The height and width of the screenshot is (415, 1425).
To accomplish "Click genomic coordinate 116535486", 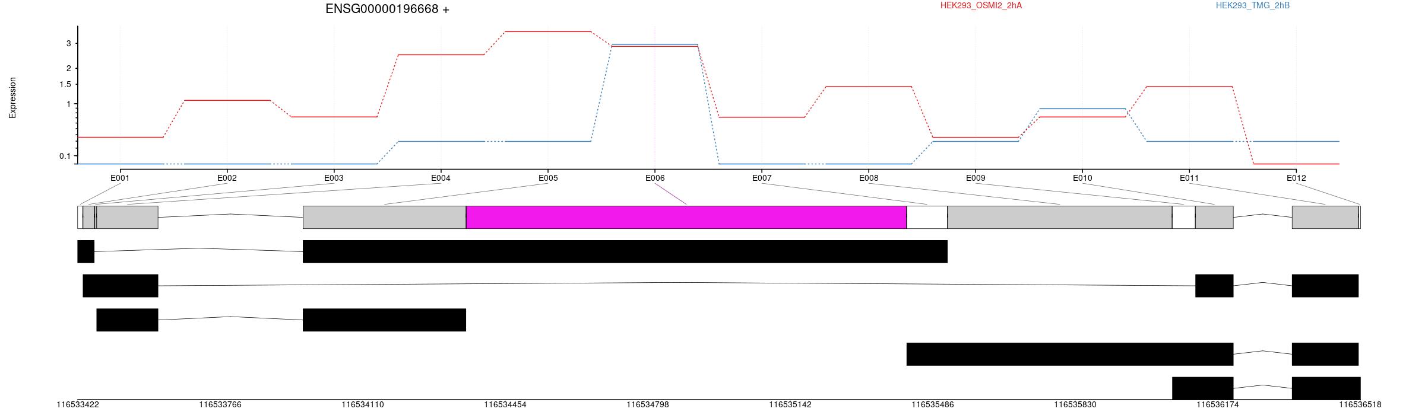I will pos(933,405).
